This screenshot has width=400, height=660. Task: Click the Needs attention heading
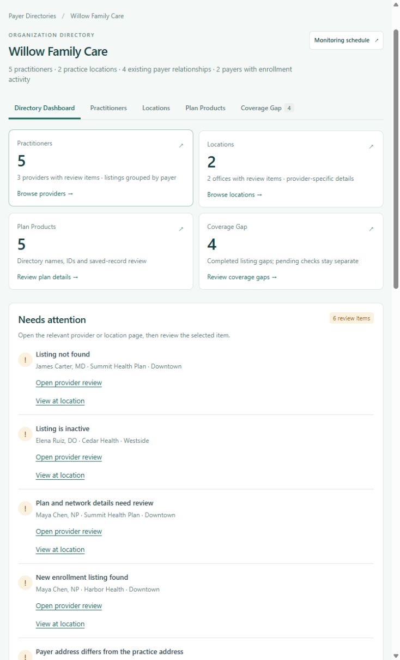(52, 320)
